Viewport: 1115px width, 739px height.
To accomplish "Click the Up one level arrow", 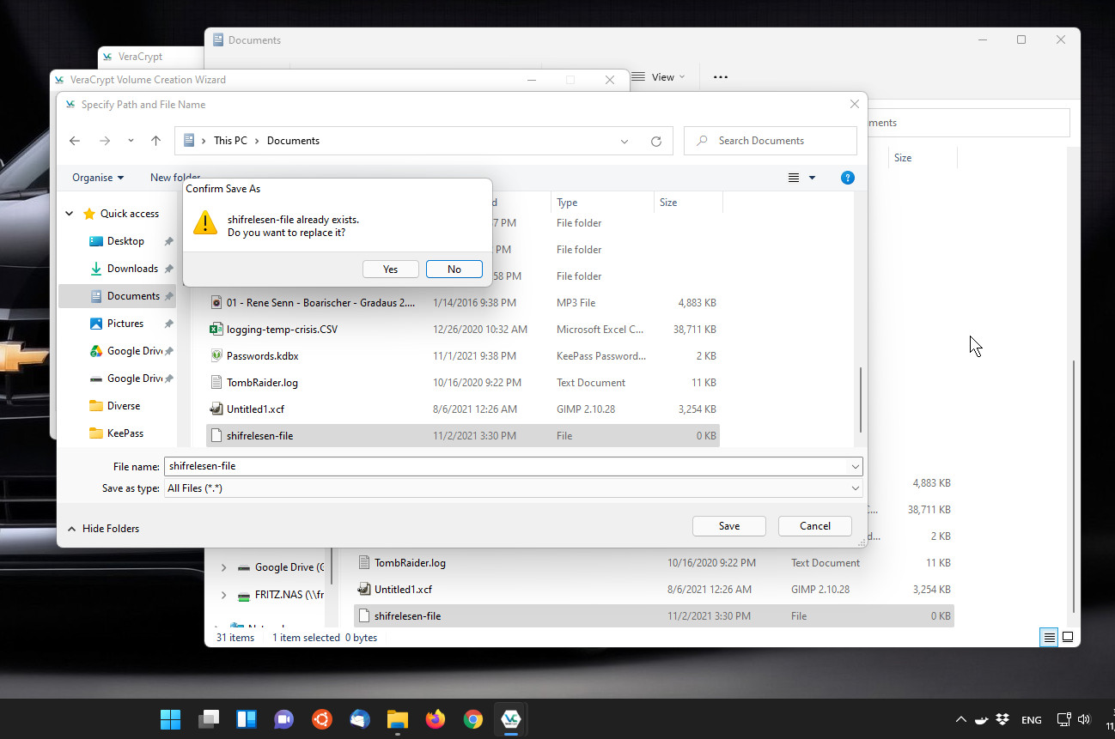I will coord(155,141).
